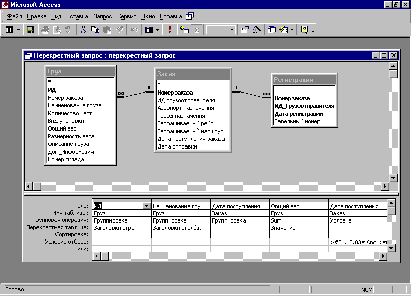Click the Show Table icon
The image size is (411, 296).
click(x=184, y=30)
